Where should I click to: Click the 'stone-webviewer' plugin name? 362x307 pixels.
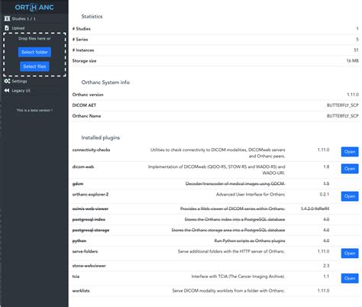click(89, 266)
